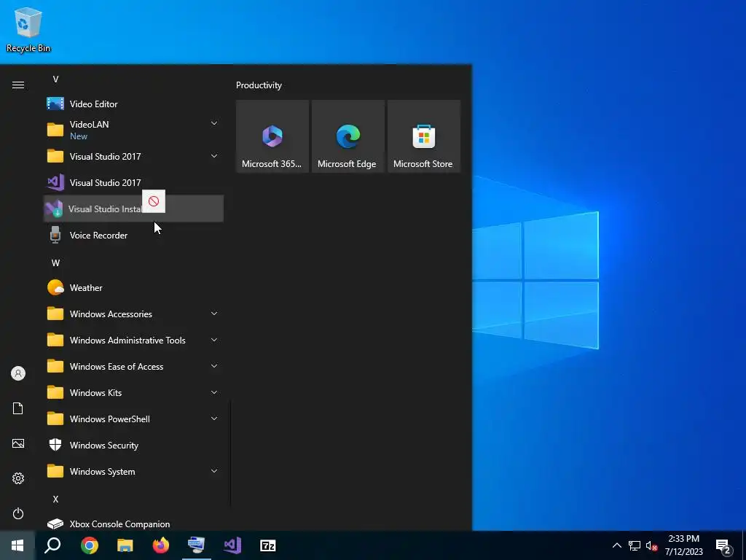Click the Power icon in Start
Image resolution: width=746 pixels, height=560 pixels.
[18, 513]
